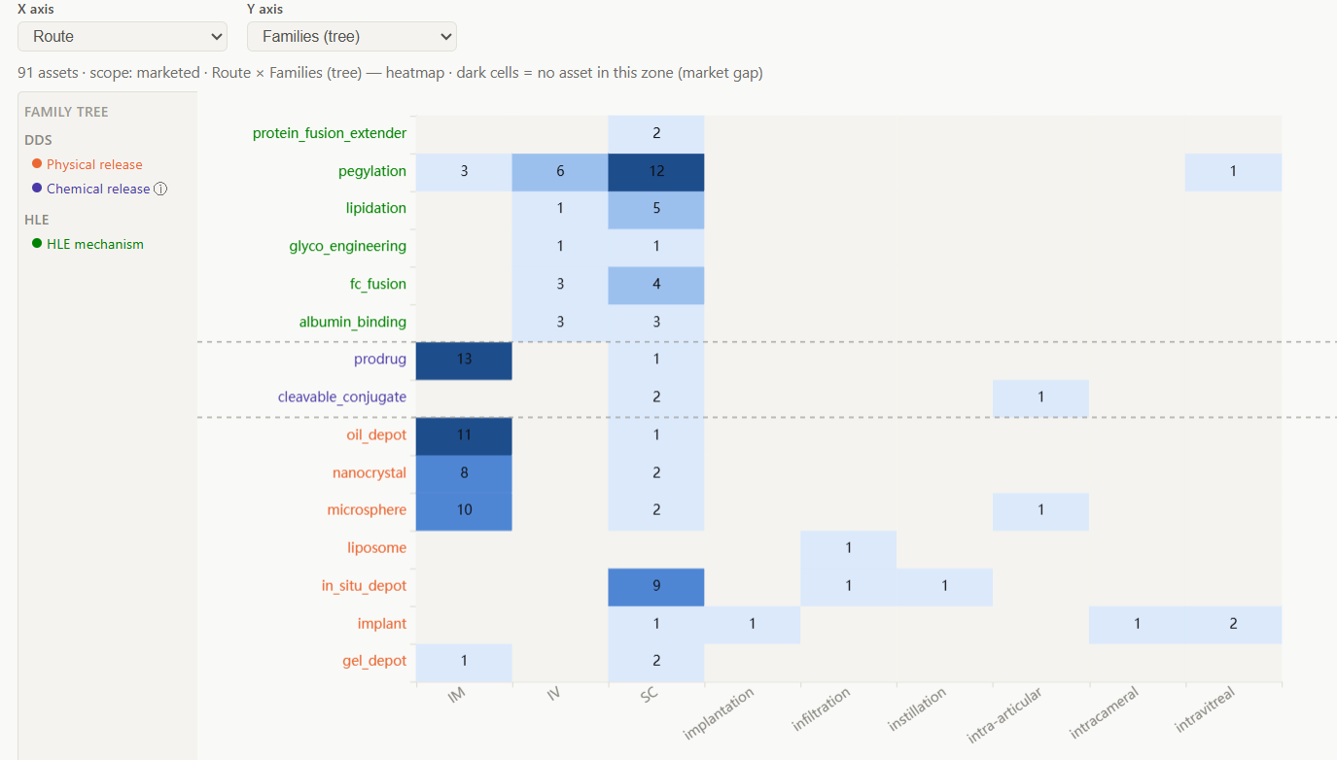Click the oil_depot IM cell showing 11
The height and width of the screenshot is (760, 1337).
point(464,435)
